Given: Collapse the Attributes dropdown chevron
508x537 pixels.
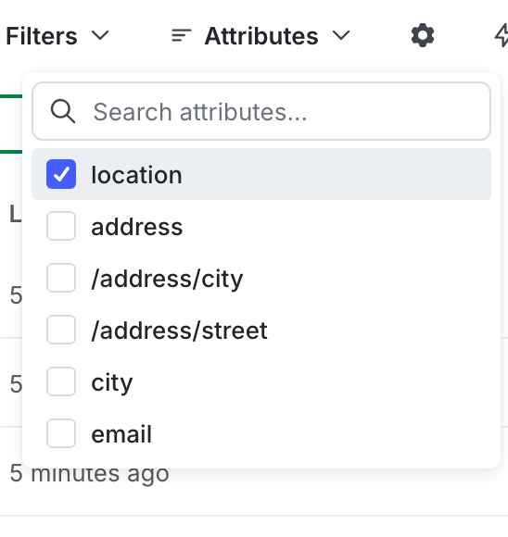Looking at the screenshot, I should point(341,35).
